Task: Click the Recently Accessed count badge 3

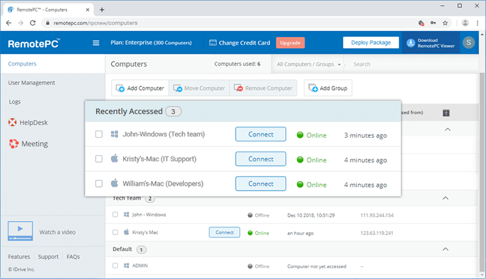Action: point(173,111)
